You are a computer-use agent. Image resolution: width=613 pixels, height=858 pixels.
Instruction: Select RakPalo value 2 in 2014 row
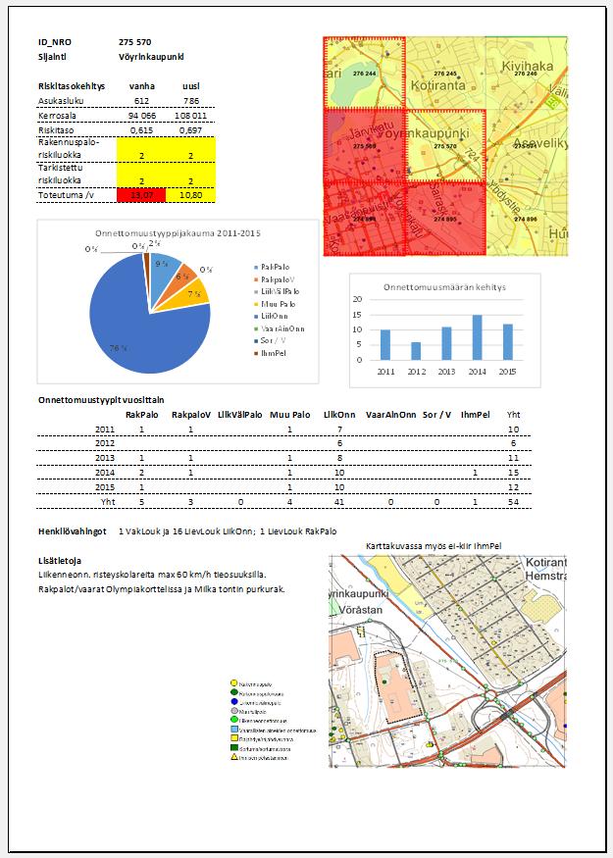[x=142, y=473]
